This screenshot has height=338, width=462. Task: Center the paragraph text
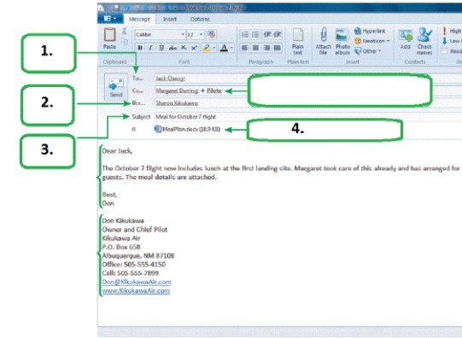tap(255, 48)
